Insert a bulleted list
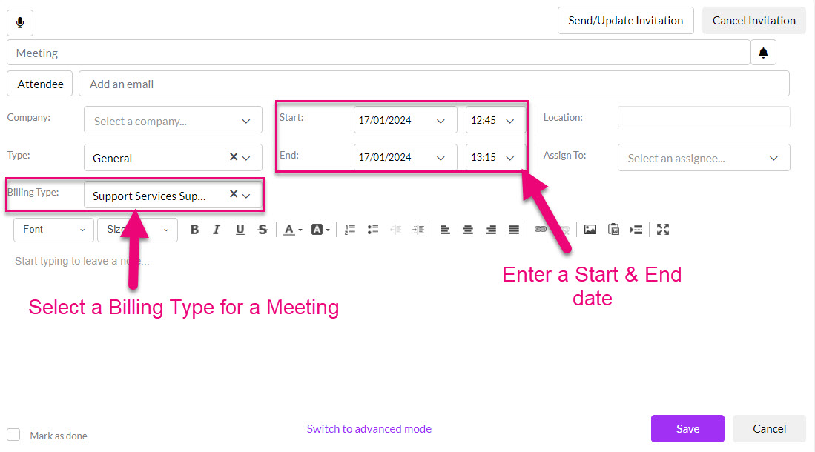The width and height of the screenshot is (815, 452). 373,230
